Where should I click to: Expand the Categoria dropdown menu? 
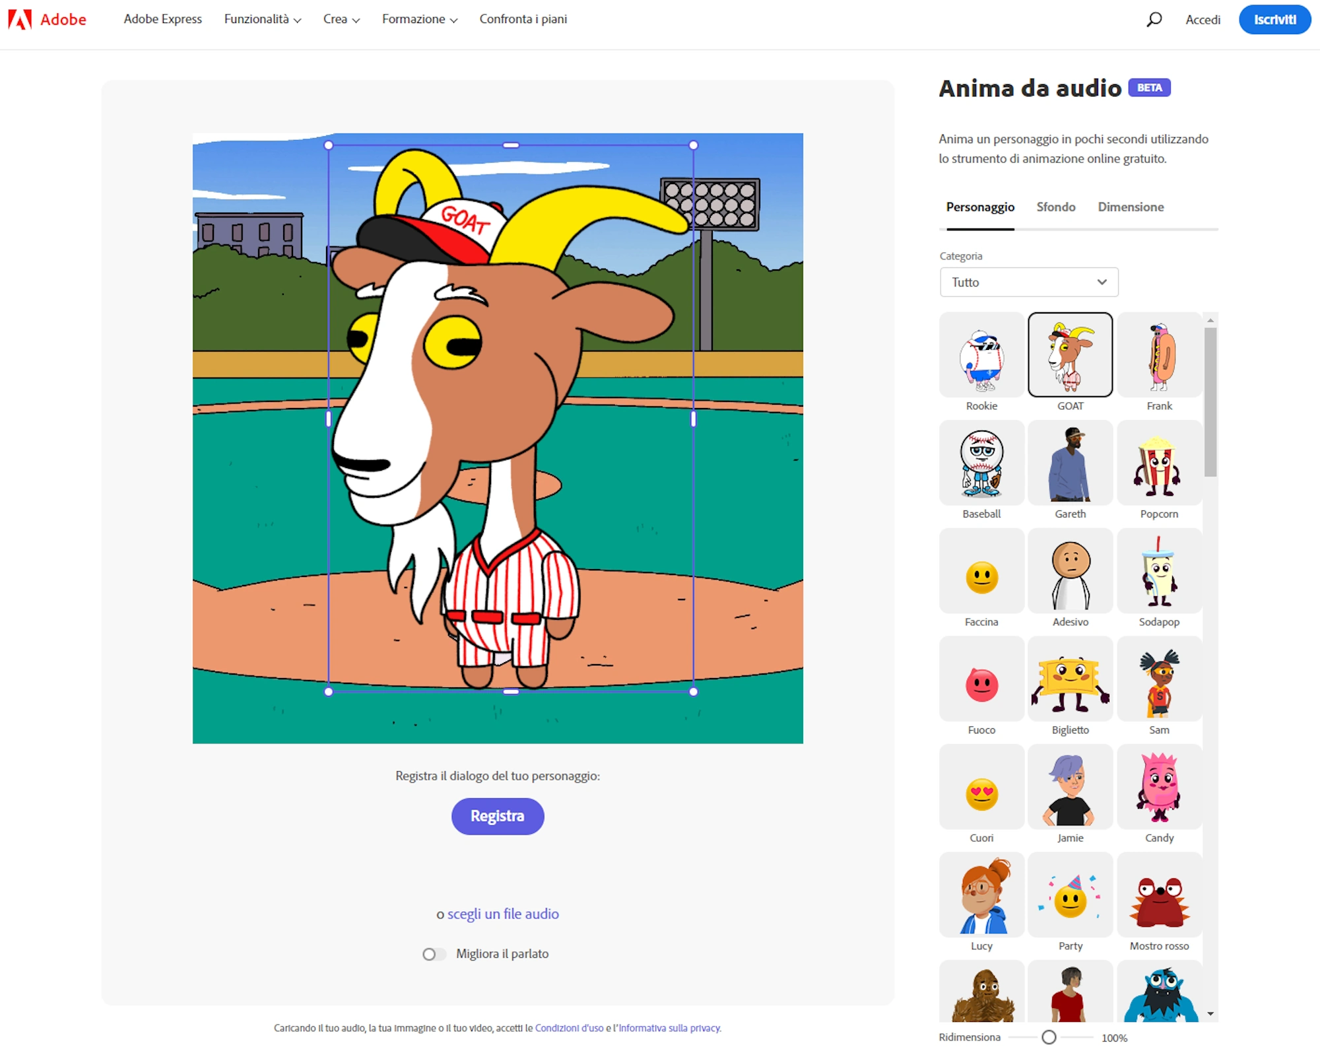click(1028, 281)
